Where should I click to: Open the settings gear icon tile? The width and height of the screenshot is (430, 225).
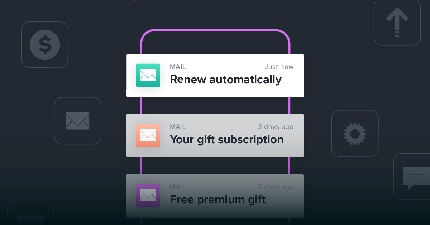pyautogui.click(x=355, y=134)
